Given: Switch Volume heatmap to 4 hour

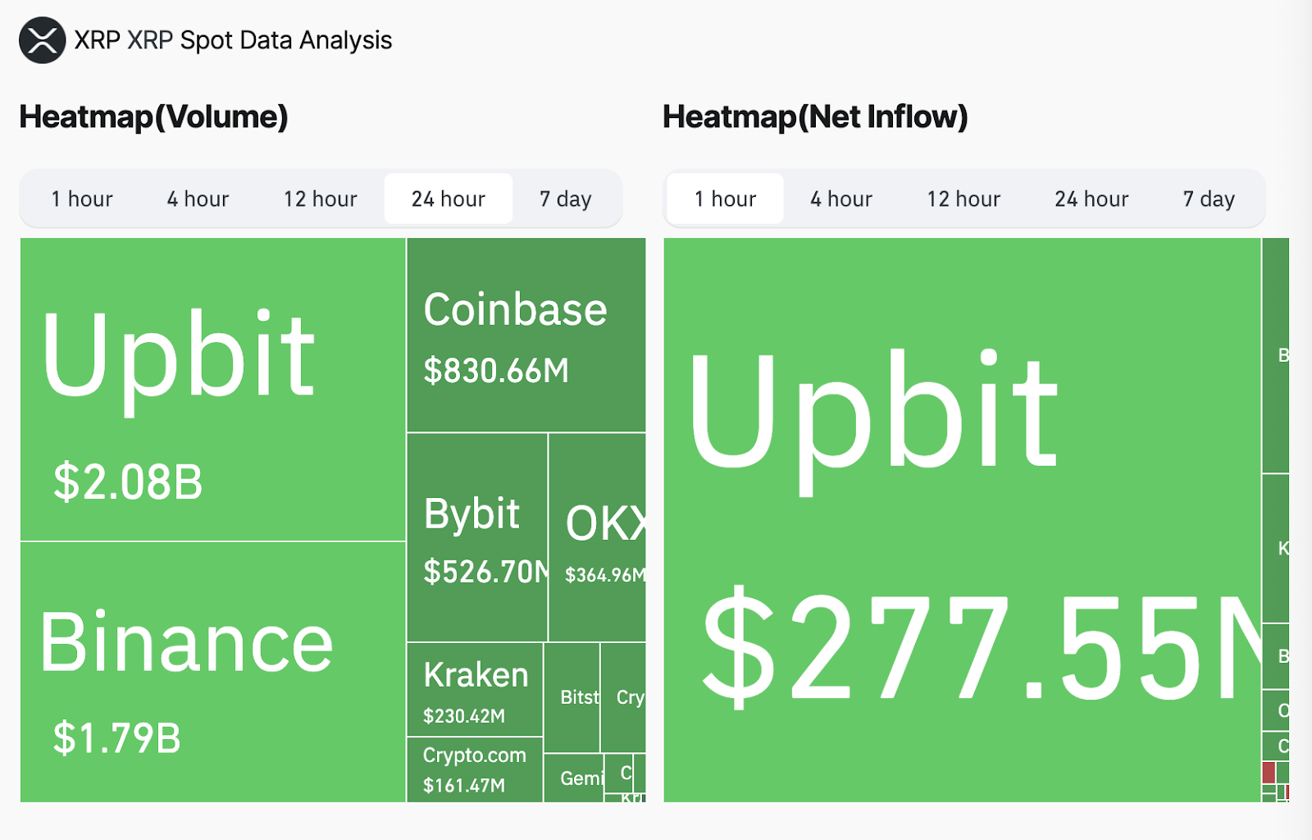Looking at the screenshot, I should (198, 199).
